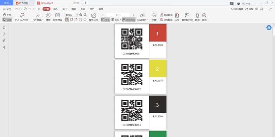Click the user account avatar
The image size is (275, 137).
tap(239, 3)
